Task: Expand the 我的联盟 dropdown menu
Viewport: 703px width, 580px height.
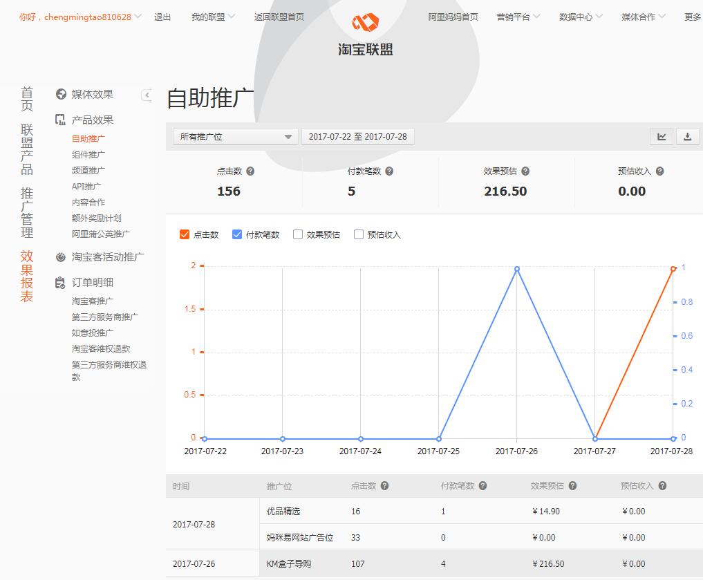Action: coord(213,17)
